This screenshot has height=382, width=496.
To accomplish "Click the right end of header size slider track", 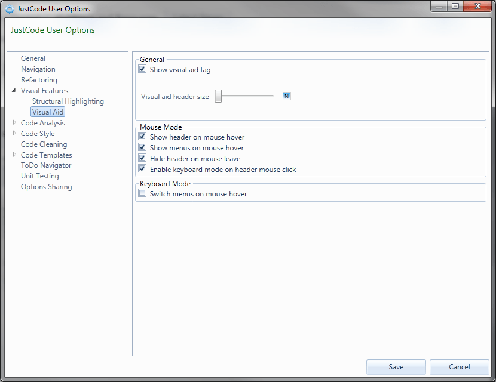I will 272,95.
